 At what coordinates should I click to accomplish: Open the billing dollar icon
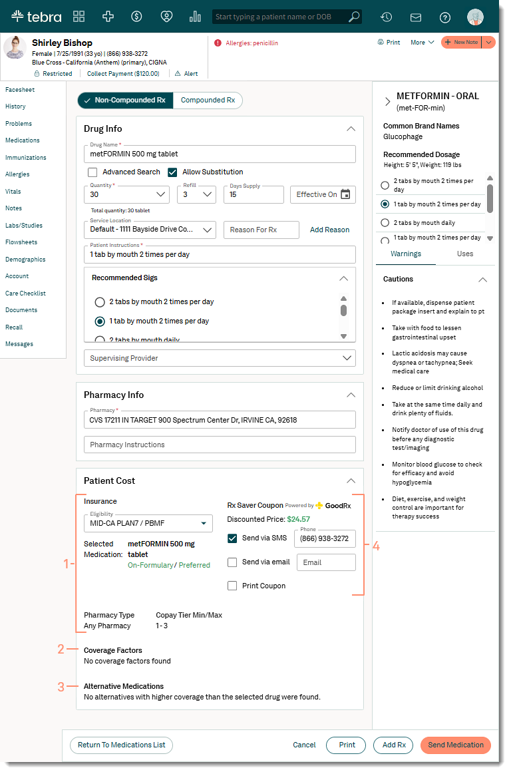(137, 16)
